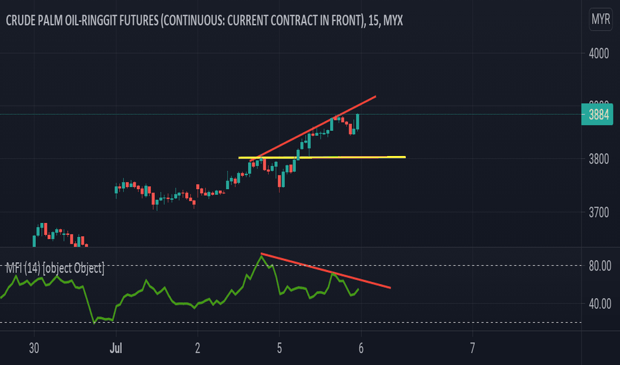Click time axis date label 6
This screenshot has height=365, width=620.
(x=361, y=348)
